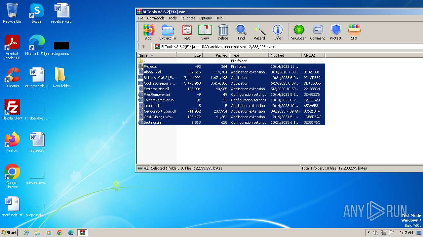Viewport: 423px width, 237px height.
Task: Click the volume speaker tray icon
Action: click(376, 233)
